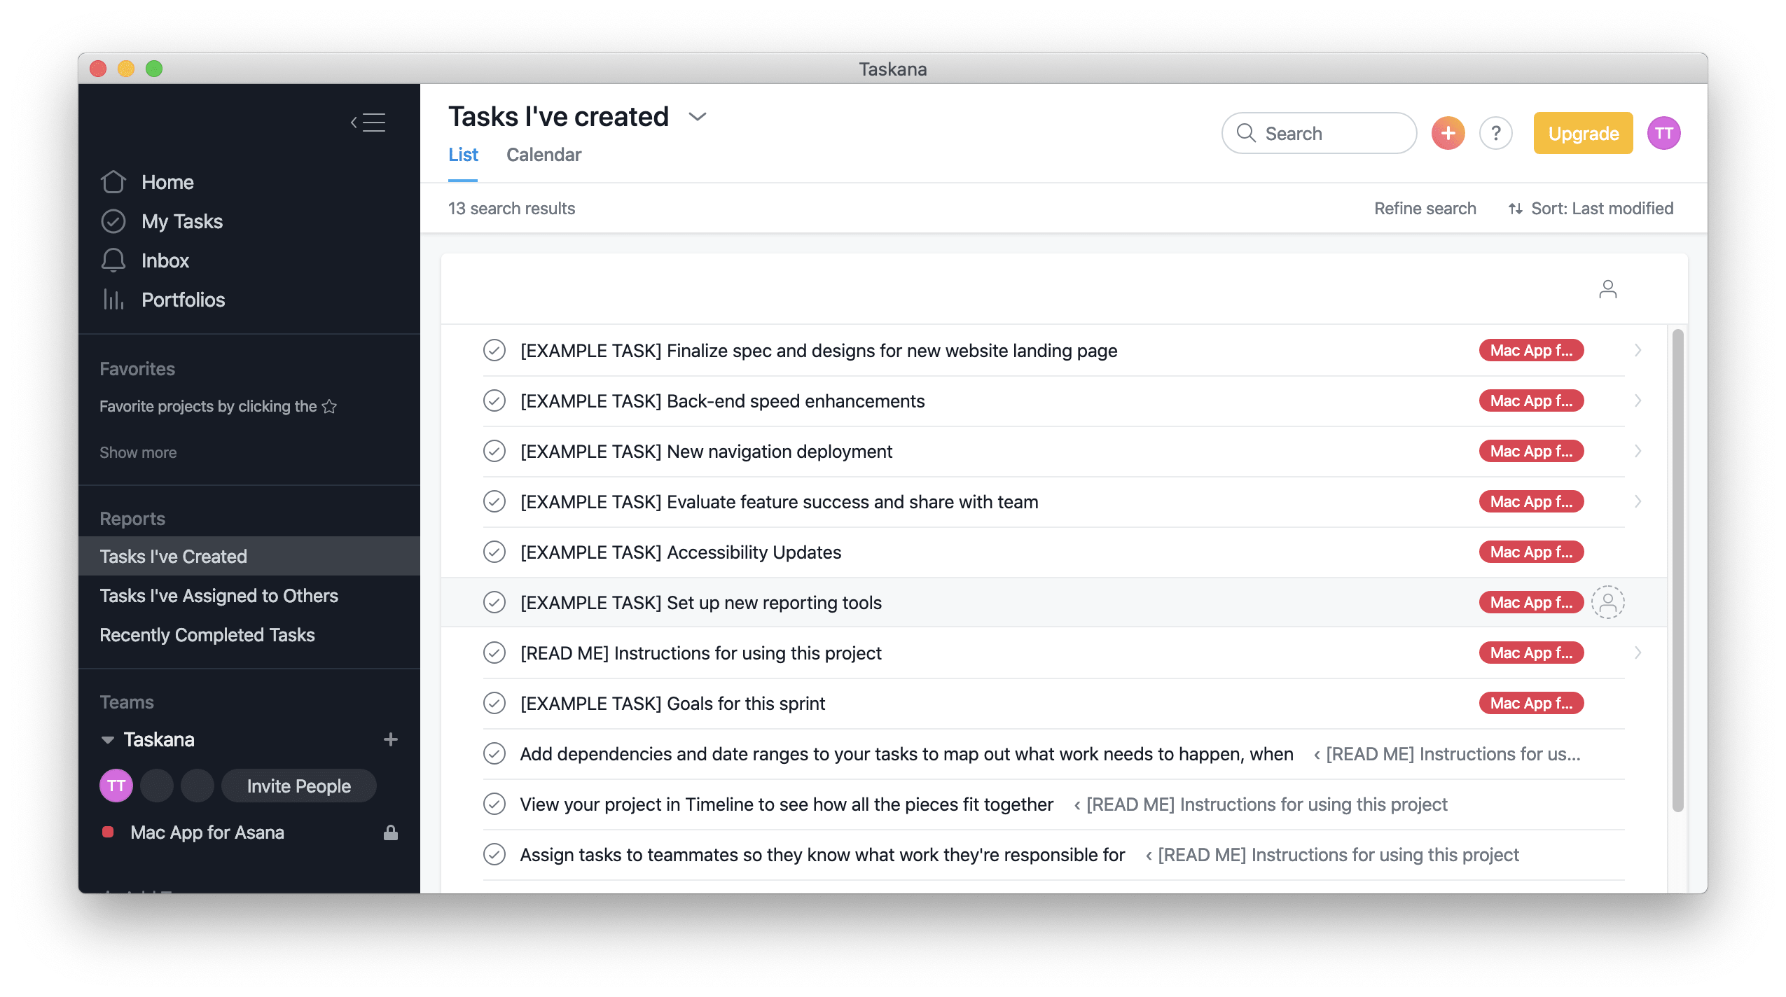
Task: Collapse the Taskana team triangle
Action: (108, 740)
